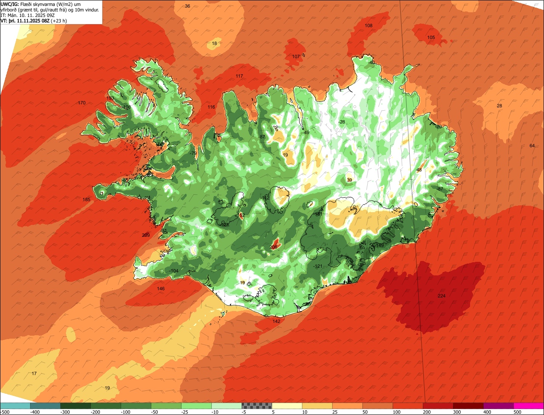Screen dimensions: 544x415
Task: Click the '52' value on the small red spot
Action: pyautogui.click(x=242, y=215)
